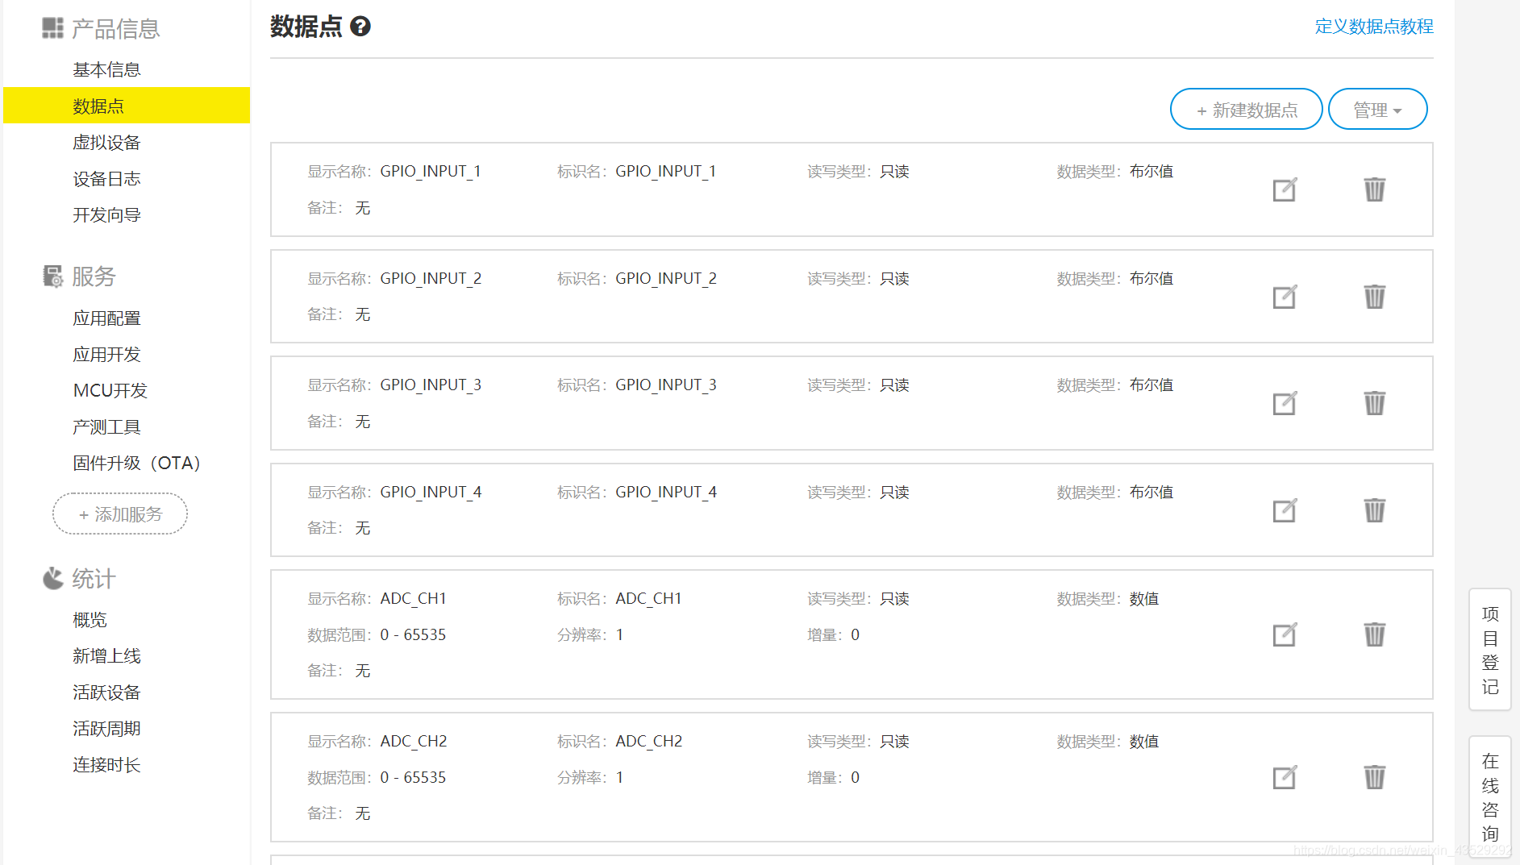Open the 在线咨询 side panel
The width and height of the screenshot is (1520, 865).
pyautogui.click(x=1489, y=795)
